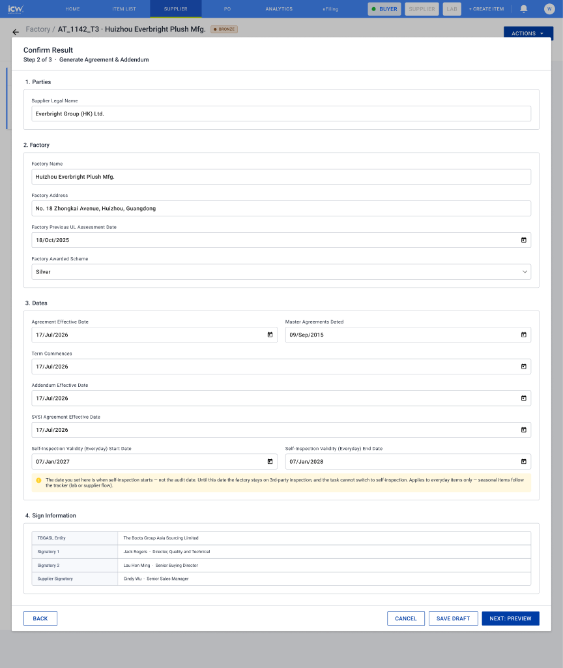The image size is (563, 668).
Task: Click the BRONZE badge
Action: click(224, 29)
